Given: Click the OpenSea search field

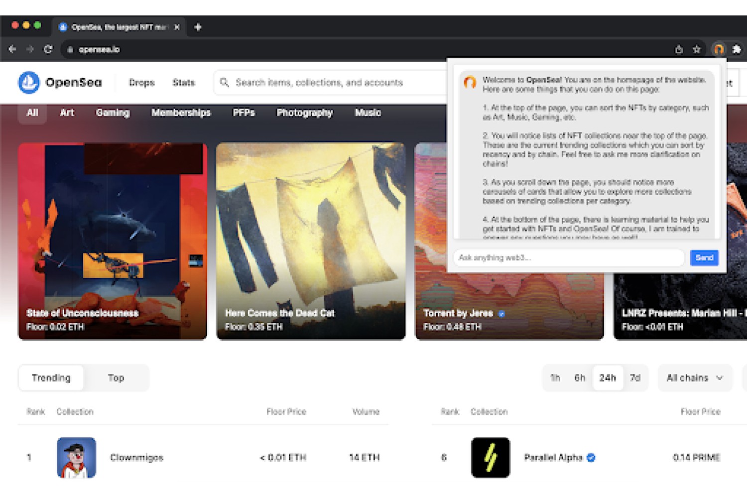Looking at the screenshot, I should 331,82.
